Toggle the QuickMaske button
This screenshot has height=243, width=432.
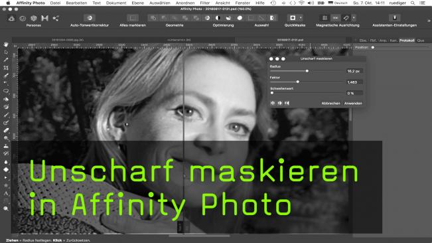tap(293, 18)
